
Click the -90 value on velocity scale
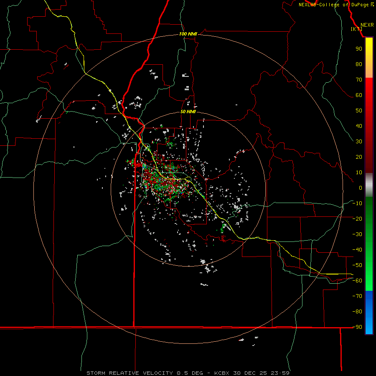click(x=357, y=327)
